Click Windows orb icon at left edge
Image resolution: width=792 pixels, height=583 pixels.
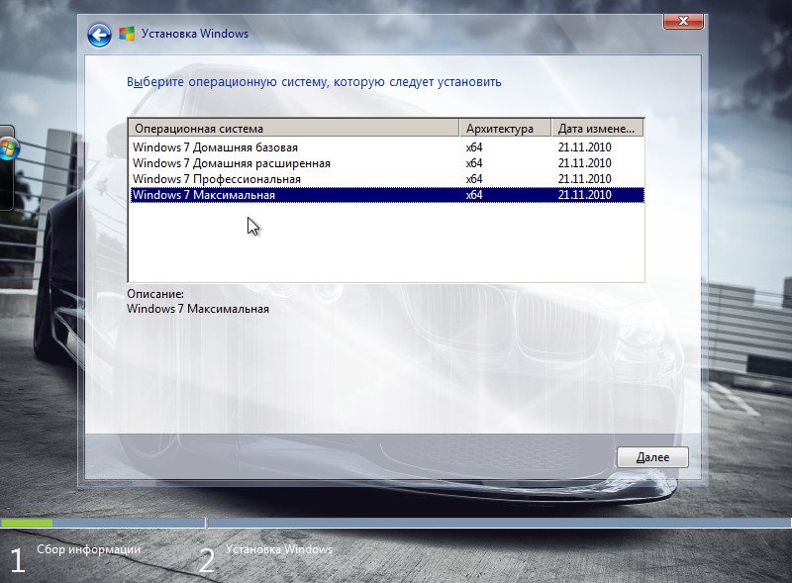coord(9,149)
